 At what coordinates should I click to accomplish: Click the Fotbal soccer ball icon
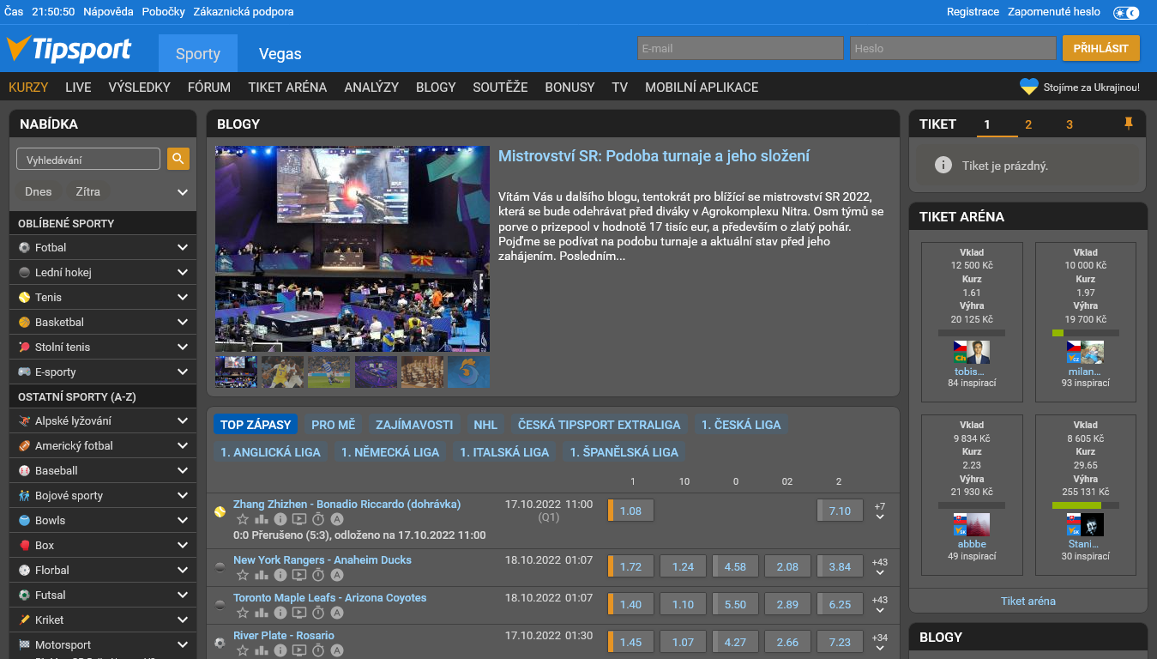(x=24, y=247)
